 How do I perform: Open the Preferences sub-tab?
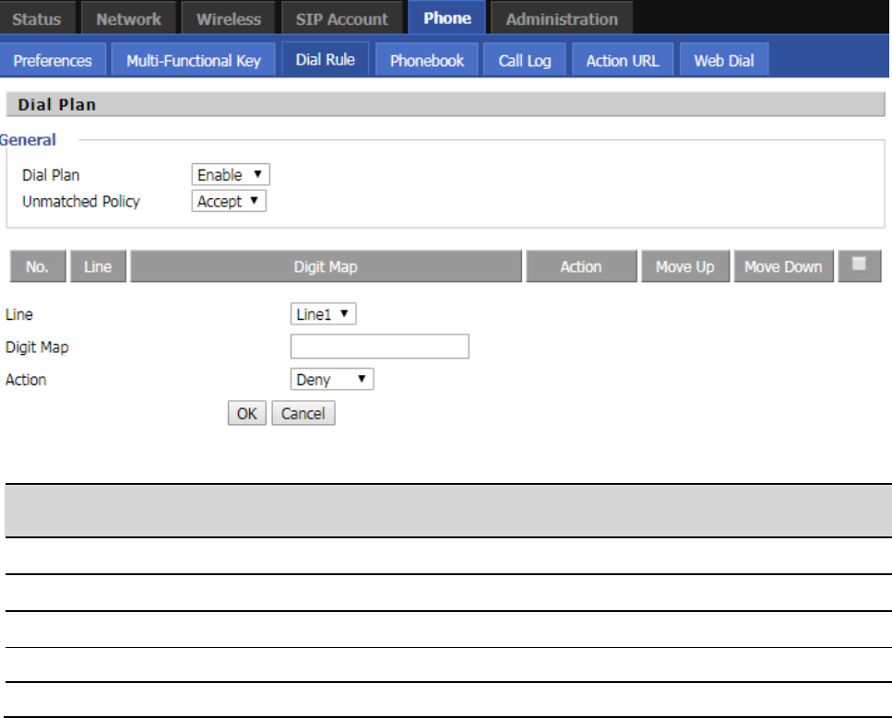coord(53,60)
